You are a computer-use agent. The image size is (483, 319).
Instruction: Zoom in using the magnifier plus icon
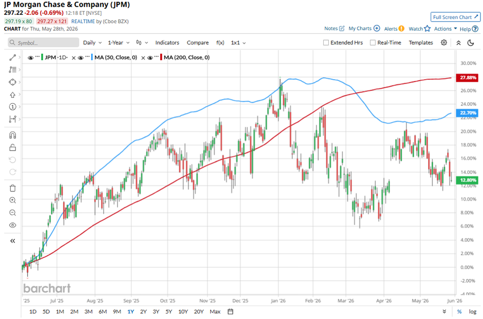pos(13,200)
